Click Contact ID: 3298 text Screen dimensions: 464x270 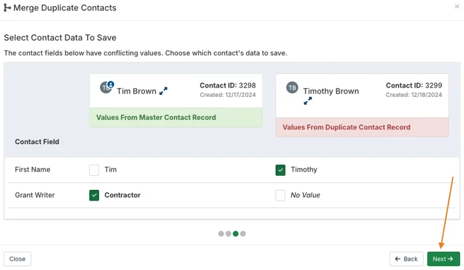point(227,86)
